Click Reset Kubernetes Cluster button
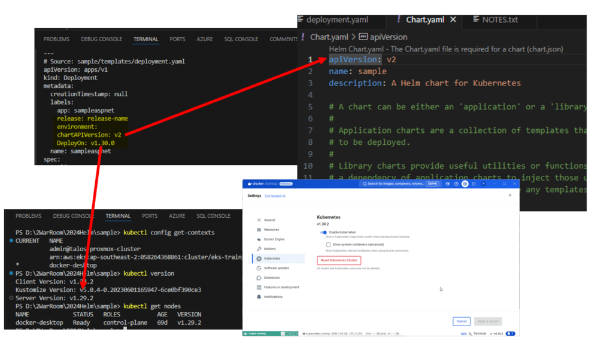The width and height of the screenshot is (613, 344). point(339,260)
